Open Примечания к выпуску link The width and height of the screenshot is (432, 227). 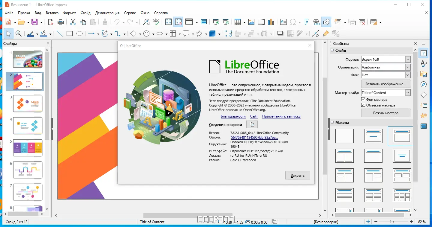click(281, 116)
